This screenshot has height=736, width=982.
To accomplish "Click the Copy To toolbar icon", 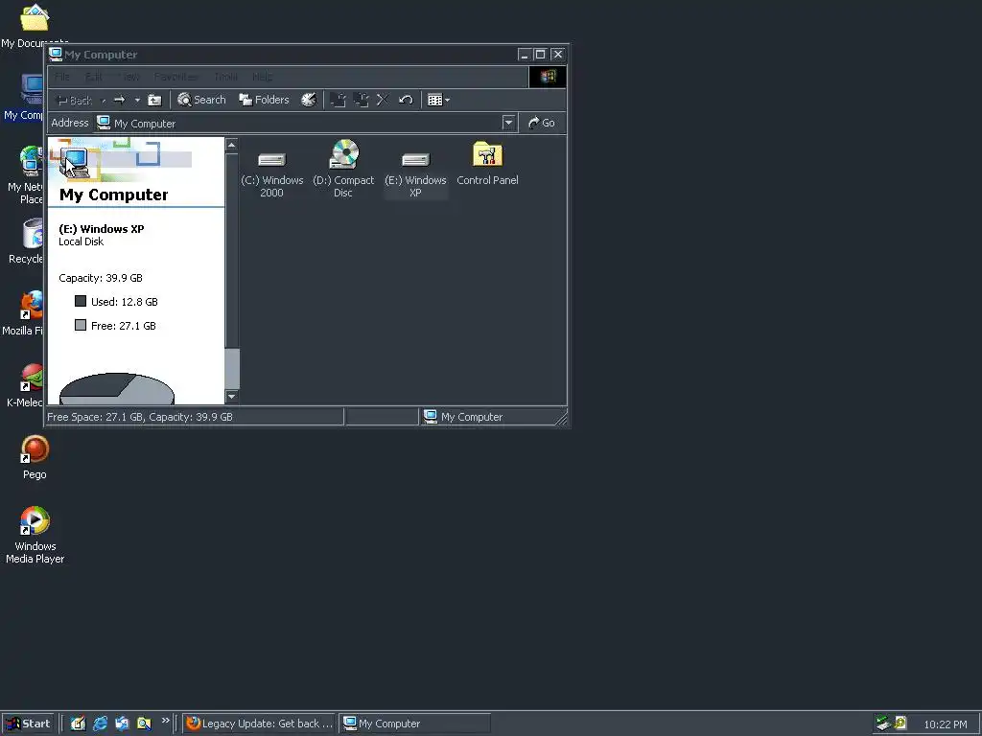I will point(361,100).
